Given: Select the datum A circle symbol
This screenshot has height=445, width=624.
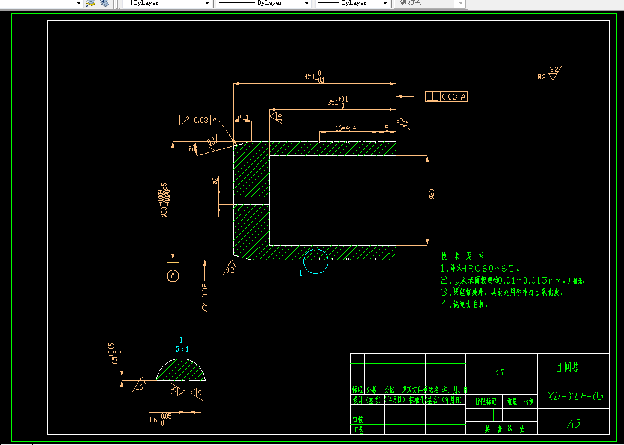Looking at the screenshot, I should point(173,275).
